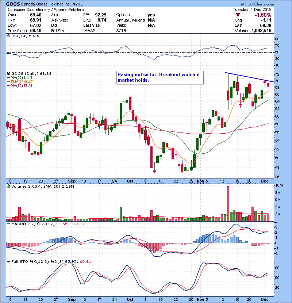The width and height of the screenshot is (292, 303).
Task: Click the P/E value 92.29
Action: (x=101, y=15)
